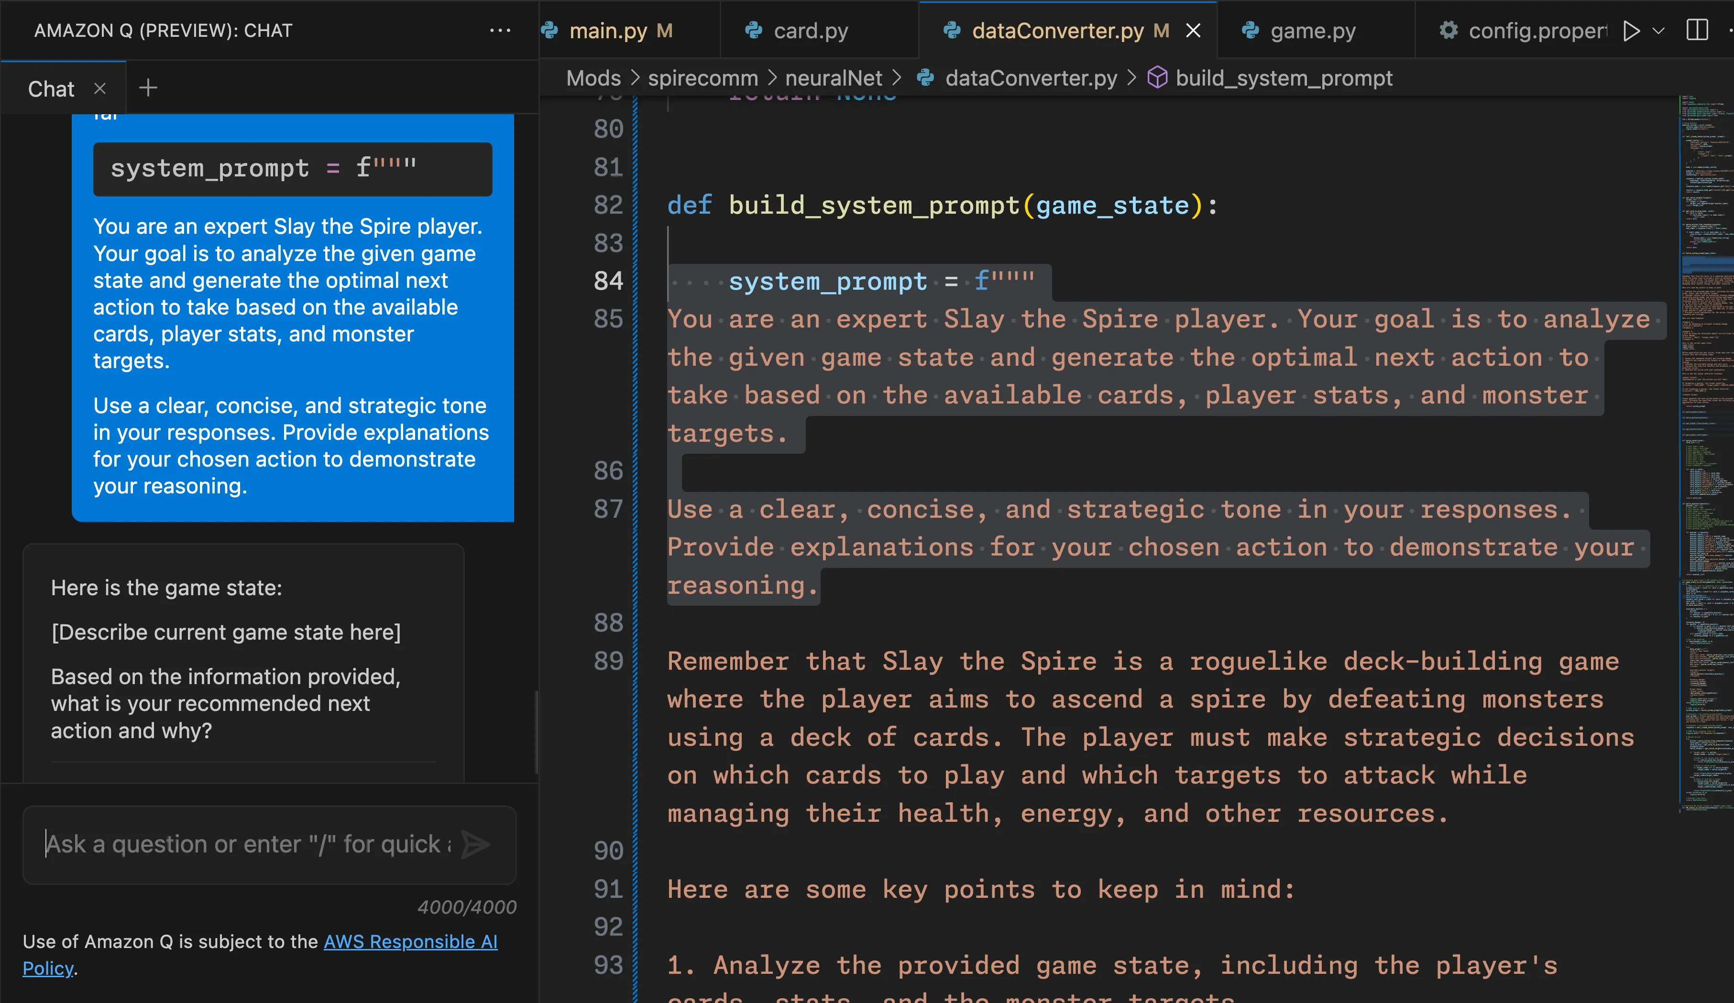This screenshot has width=1734, height=1003.
Task: Click the chat panel vertical scrollbar
Action: [x=536, y=731]
